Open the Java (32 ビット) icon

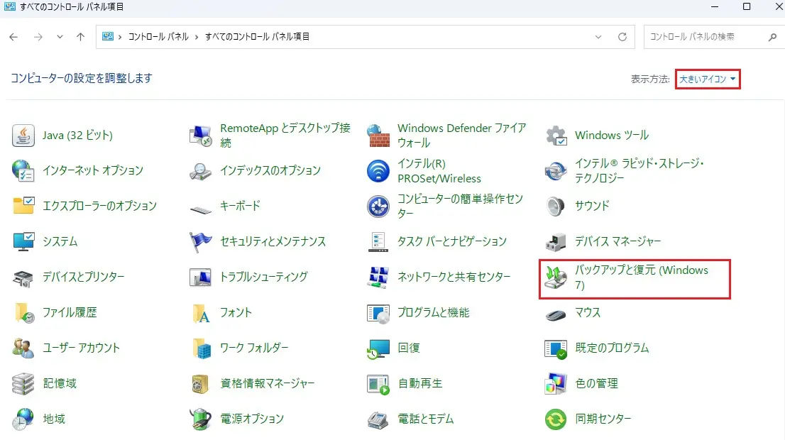[23, 136]
